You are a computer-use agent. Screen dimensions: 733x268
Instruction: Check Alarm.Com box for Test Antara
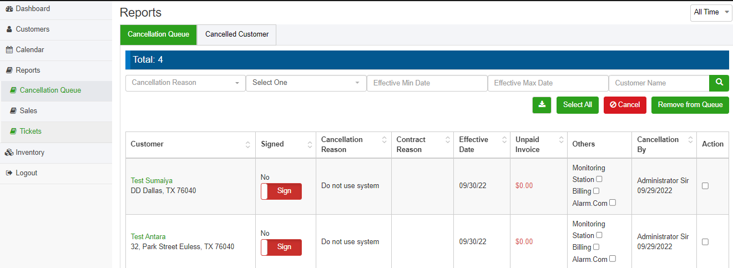(x=613, y=259)
